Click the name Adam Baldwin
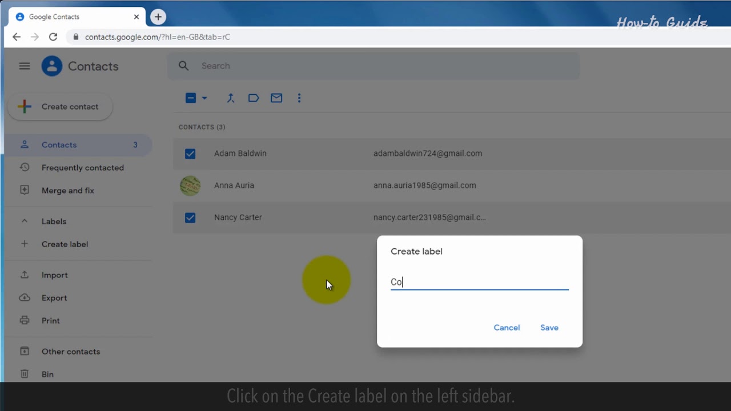The width and height of the screenshot is (731, 411). click(x=240, y=154)
